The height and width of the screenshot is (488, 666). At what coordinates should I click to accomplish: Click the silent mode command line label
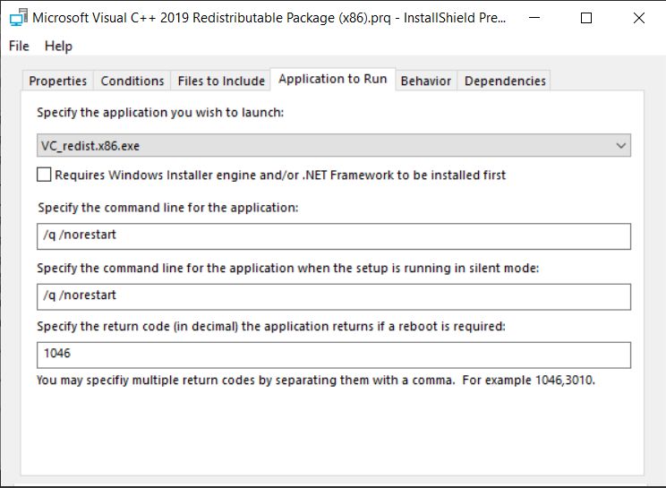coord(288,269)
